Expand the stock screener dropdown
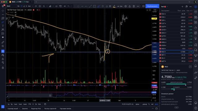Screen dimensions: 198x111 point(19,109)
